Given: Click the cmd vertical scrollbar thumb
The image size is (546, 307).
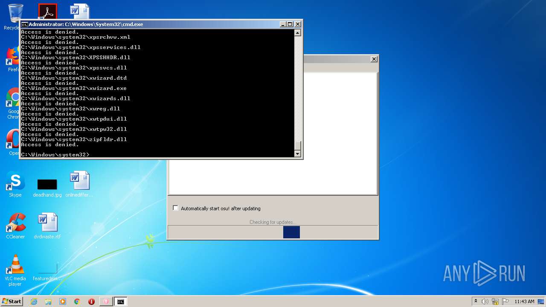Looking at the screenshot, I should tap(298, 145).
